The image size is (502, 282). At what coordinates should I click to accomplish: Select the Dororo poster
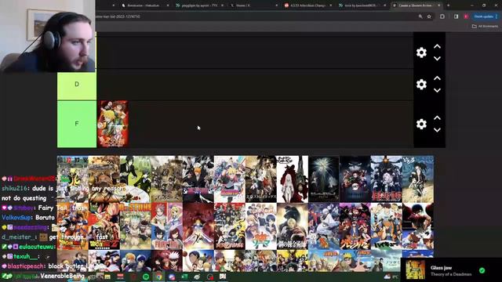pyautogui.click(x=418, y=179)
